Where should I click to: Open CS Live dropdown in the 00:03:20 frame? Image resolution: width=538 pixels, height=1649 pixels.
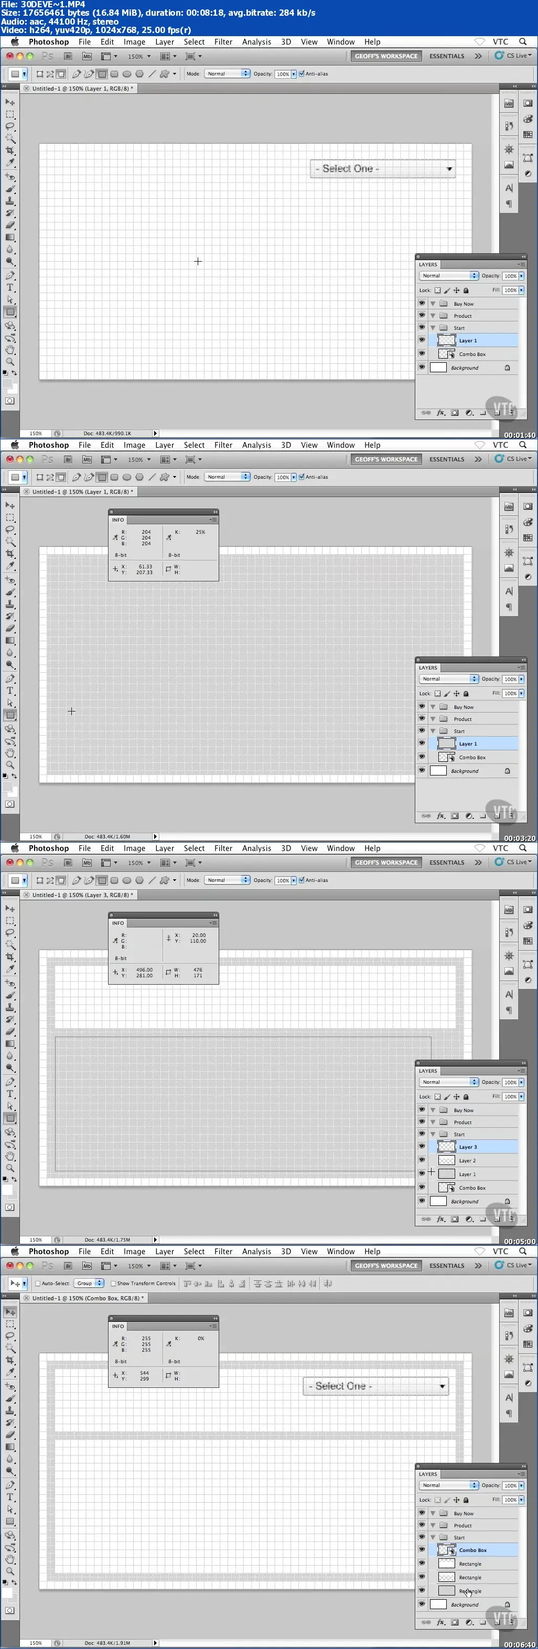click(x=514, y=459)
